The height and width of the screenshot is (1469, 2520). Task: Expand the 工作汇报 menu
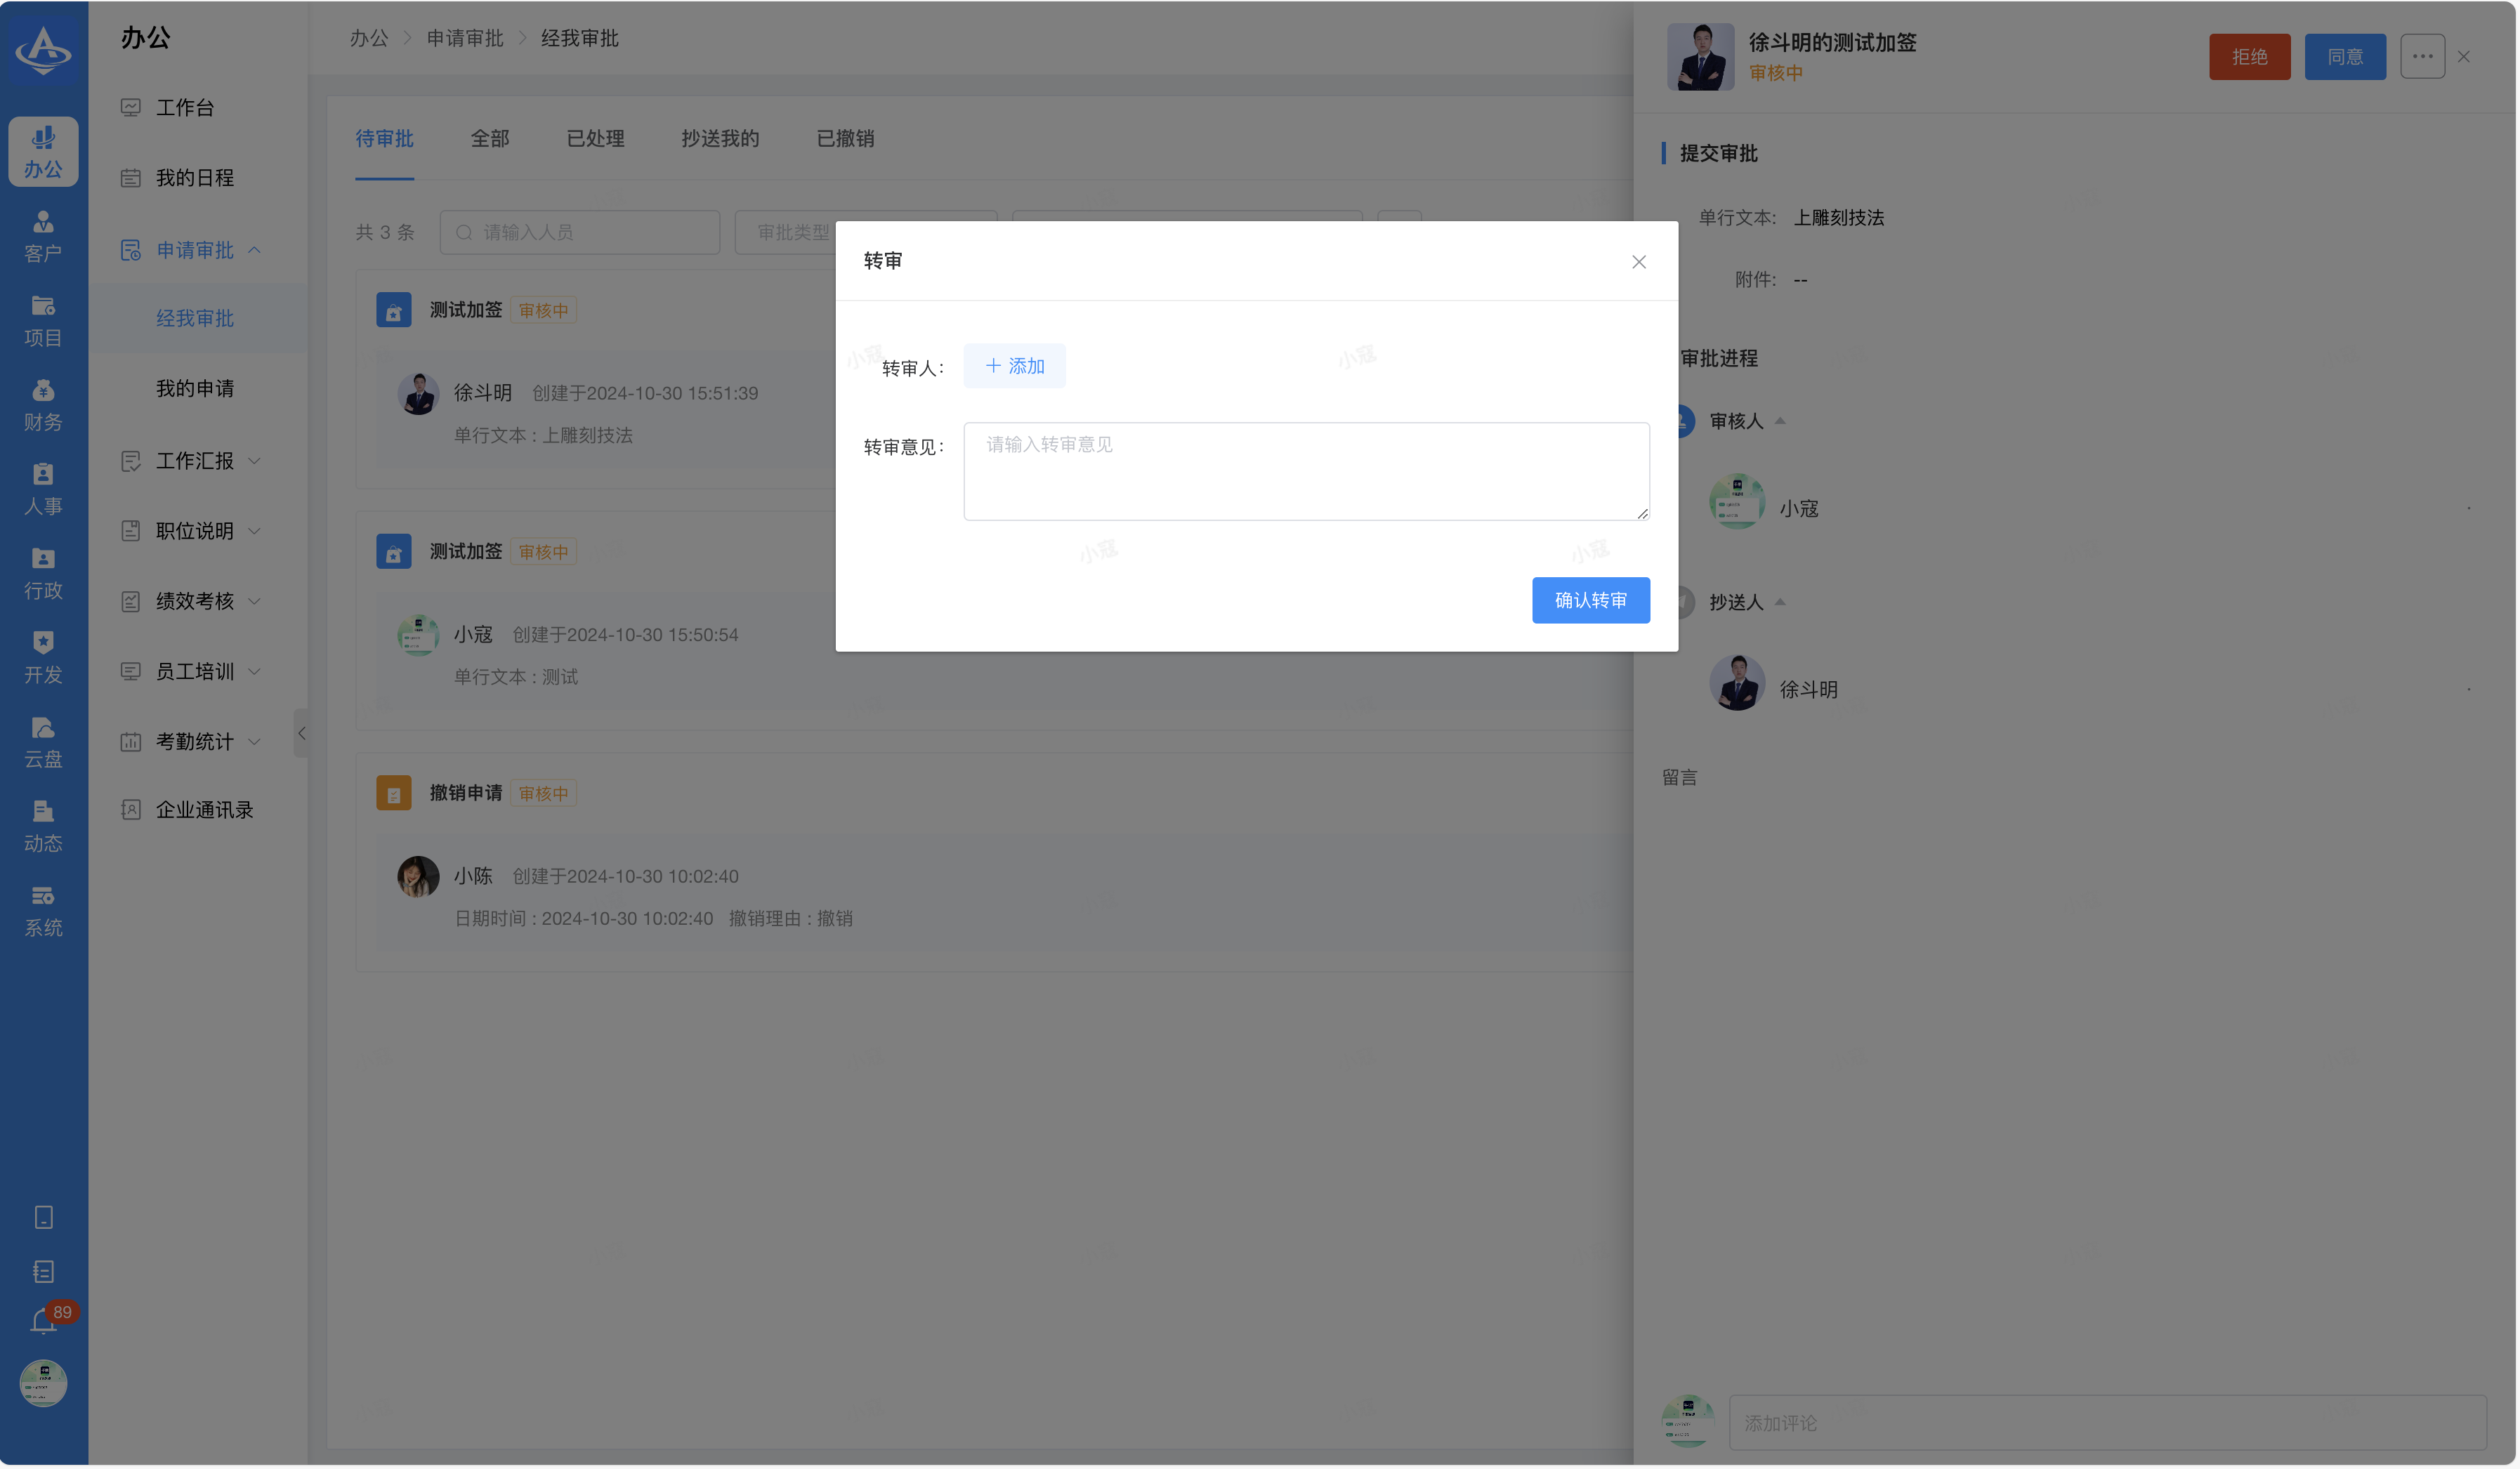[195, 461]
